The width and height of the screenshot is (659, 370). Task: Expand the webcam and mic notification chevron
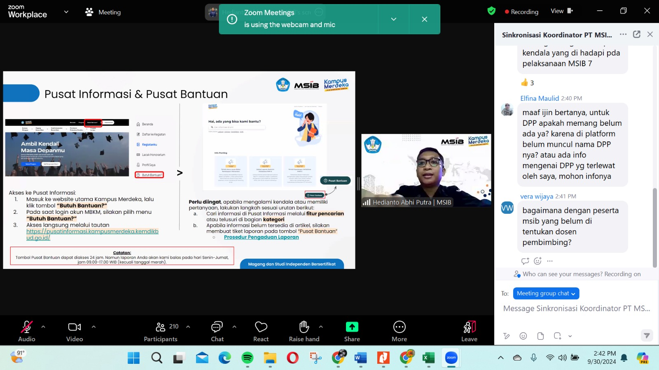click(x=394, y=19)
